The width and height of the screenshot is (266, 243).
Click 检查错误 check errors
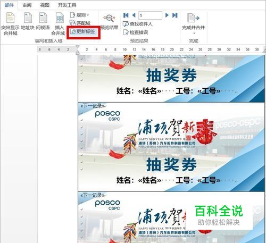(136, 32)
